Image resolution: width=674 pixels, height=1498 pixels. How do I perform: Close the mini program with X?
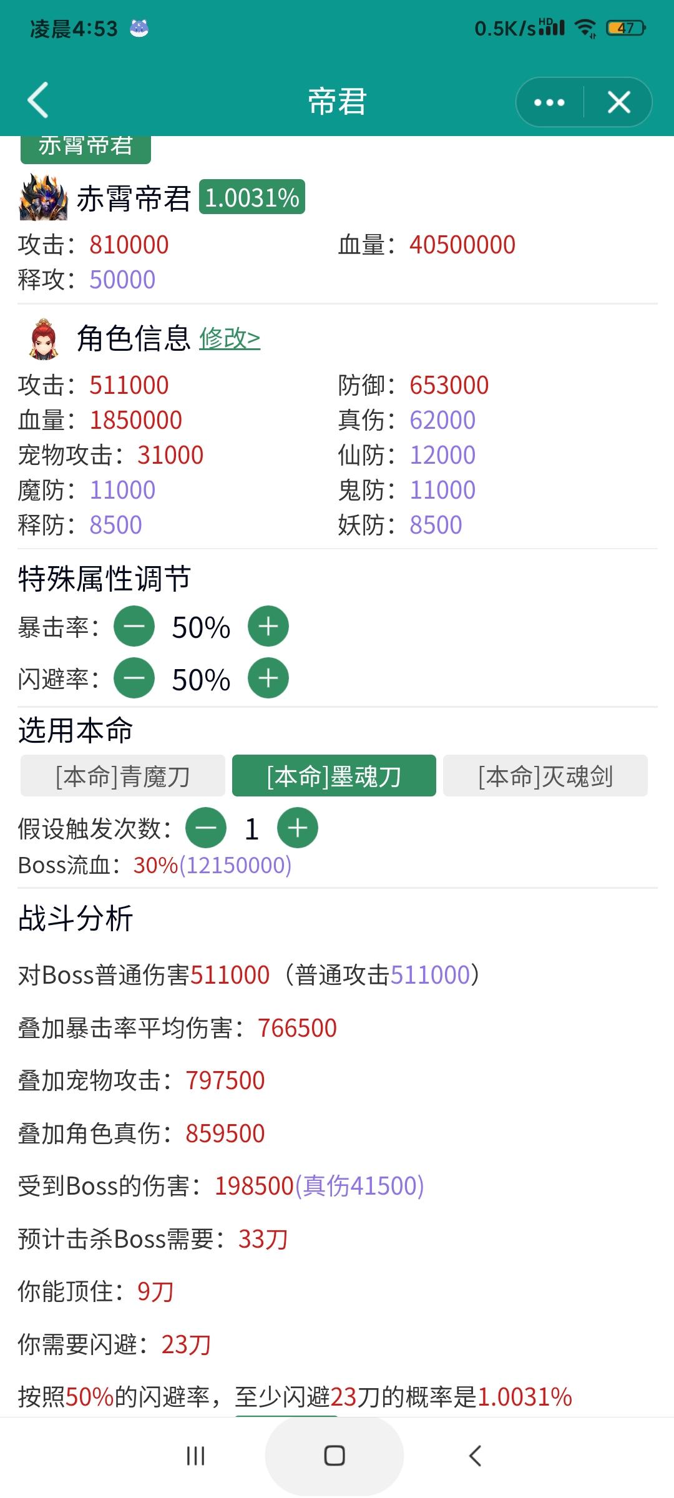[x=618, y=102]
